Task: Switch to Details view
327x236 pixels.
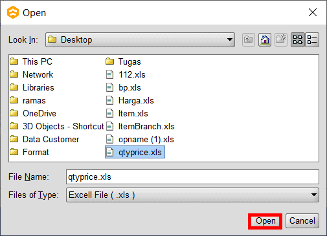Action: pyautogui.click(x=312, y=39)
